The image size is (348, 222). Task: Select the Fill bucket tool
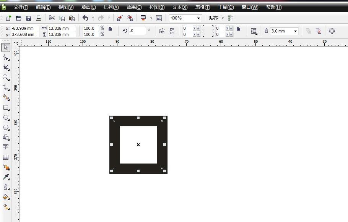(6, 197)
